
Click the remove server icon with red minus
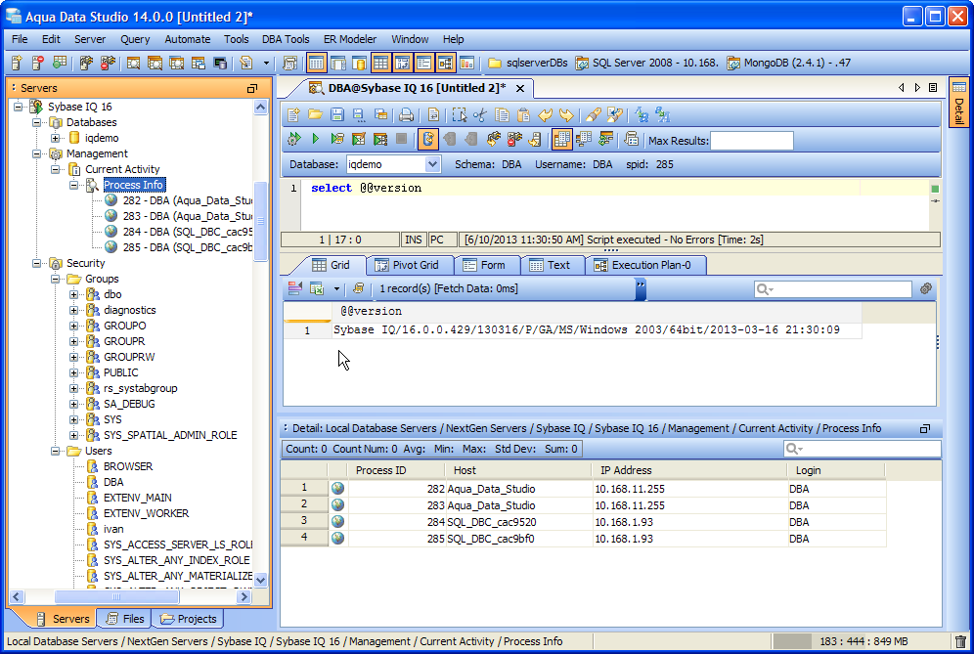[x=38, y=63]
